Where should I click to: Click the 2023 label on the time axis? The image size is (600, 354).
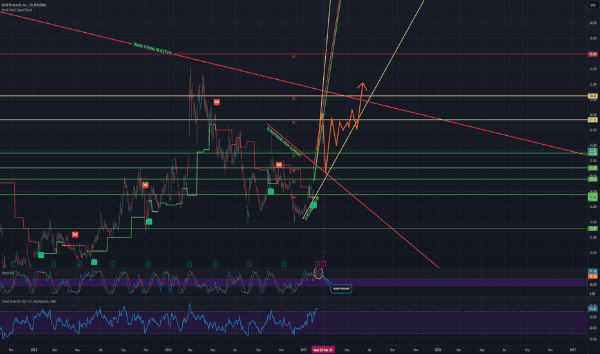[33, 349]
